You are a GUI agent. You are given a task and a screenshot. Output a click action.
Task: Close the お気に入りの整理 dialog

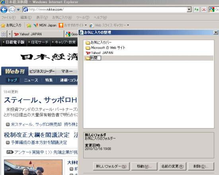216,33
